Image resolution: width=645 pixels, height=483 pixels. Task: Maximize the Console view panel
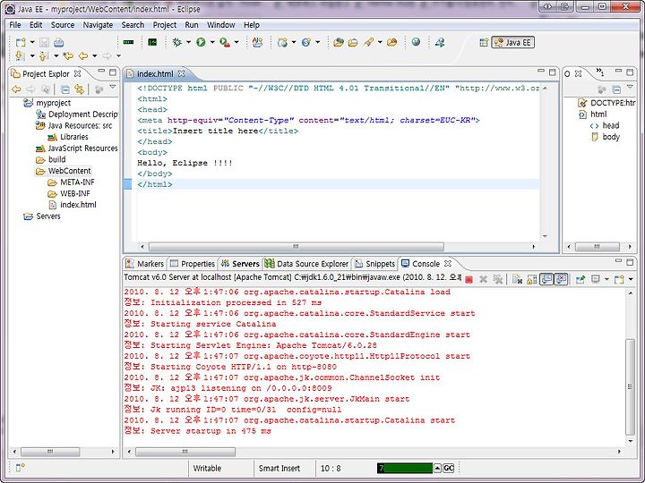(x=630, y=261)
